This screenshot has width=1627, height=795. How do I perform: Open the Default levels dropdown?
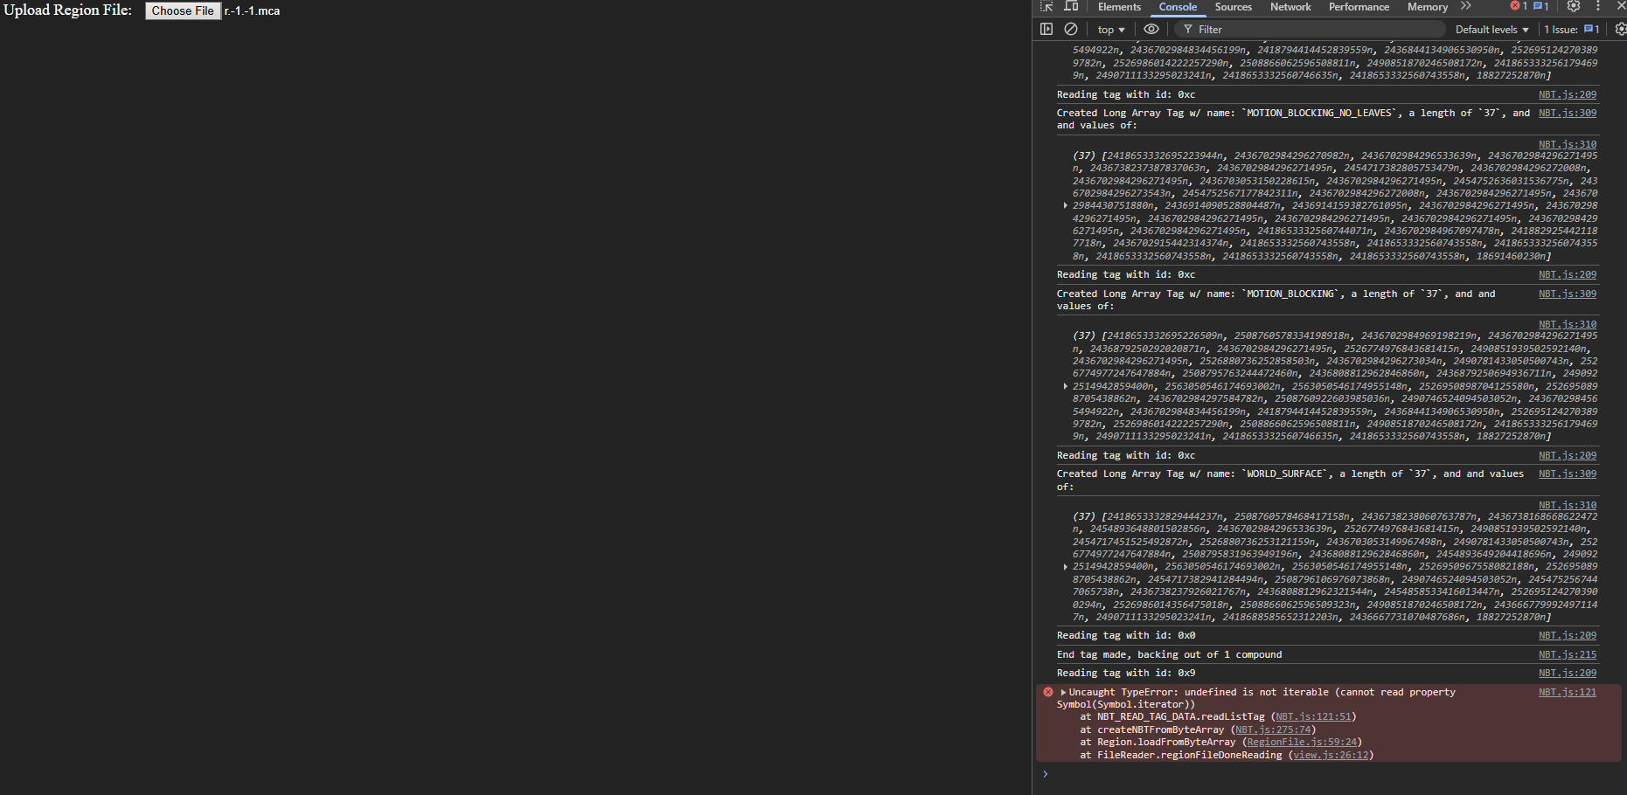tap(1491, 30)
